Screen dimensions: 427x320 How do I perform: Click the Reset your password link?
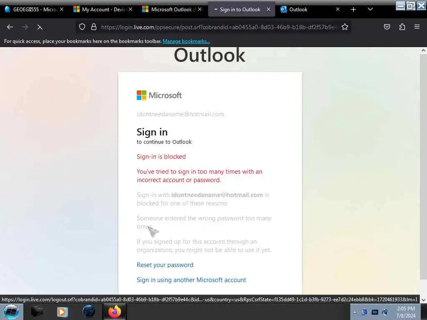pos(165,265)
